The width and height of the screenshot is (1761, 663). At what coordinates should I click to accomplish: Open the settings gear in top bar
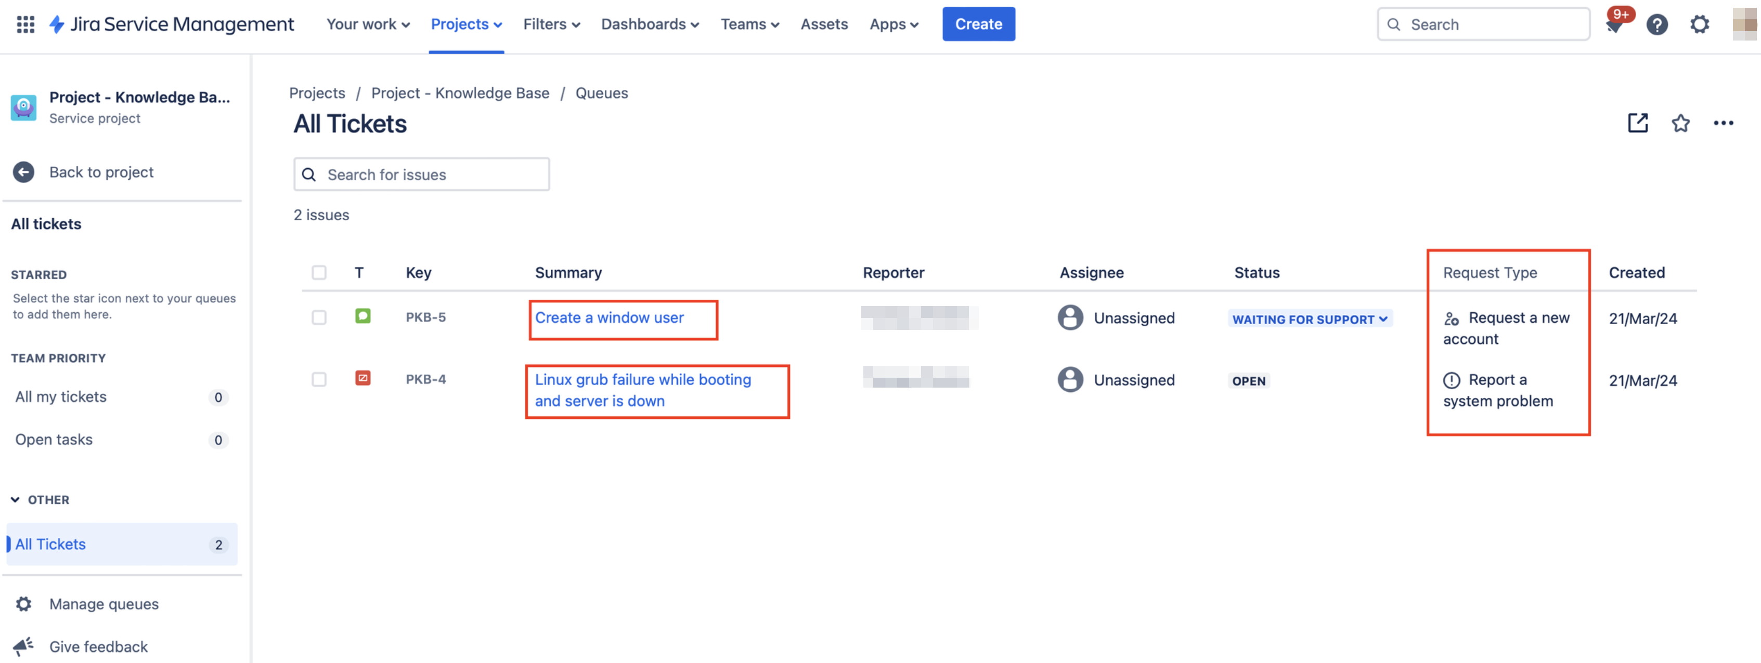click(1700, 24)
